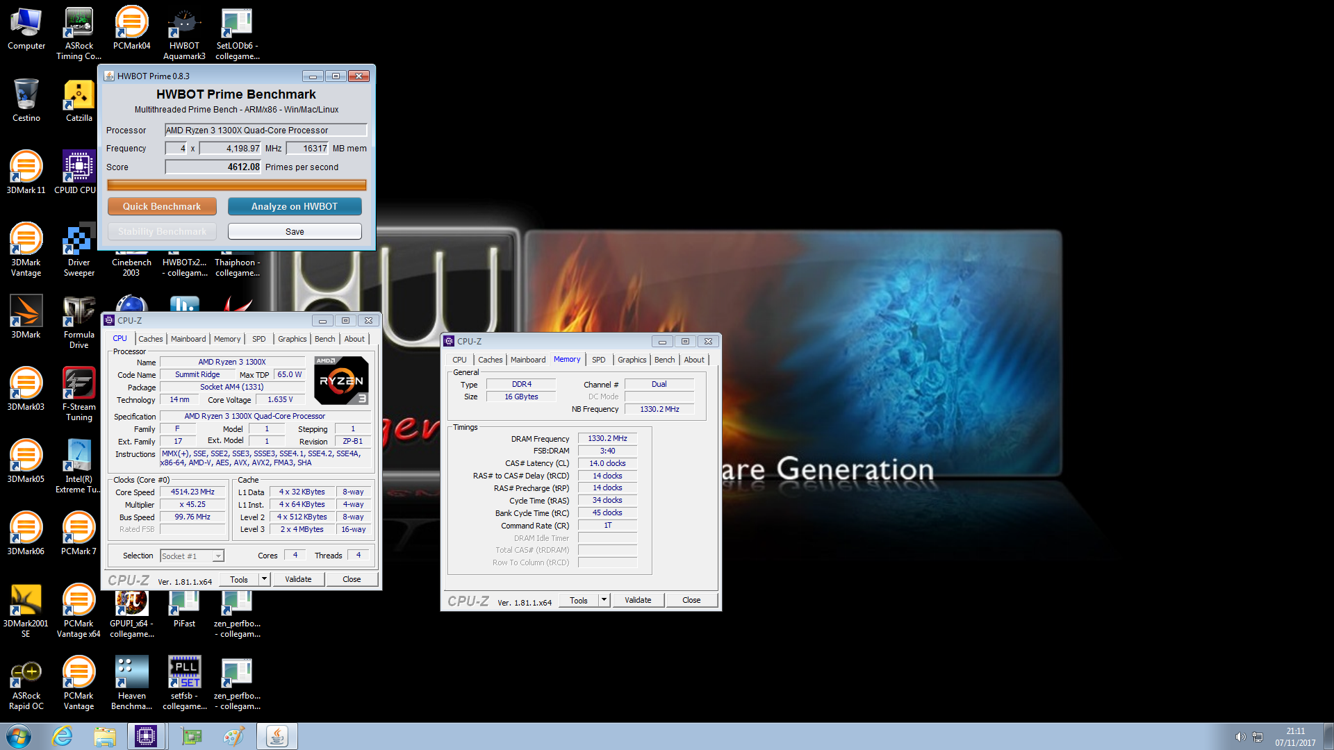Launch 3DMark03 shortcut
This screenshot has height=750, width=1334.
pos(26,390)
